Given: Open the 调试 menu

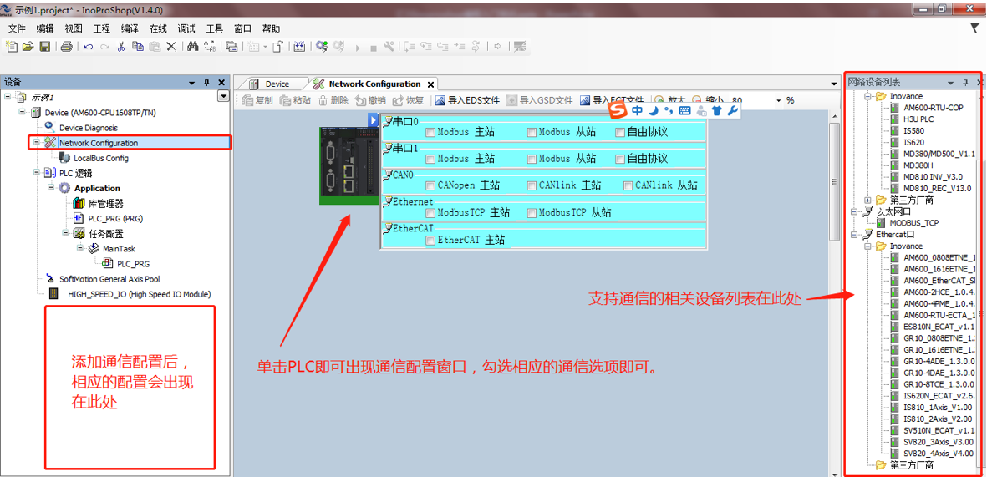Looking at the screenshot, I should [x=186, y=28].
